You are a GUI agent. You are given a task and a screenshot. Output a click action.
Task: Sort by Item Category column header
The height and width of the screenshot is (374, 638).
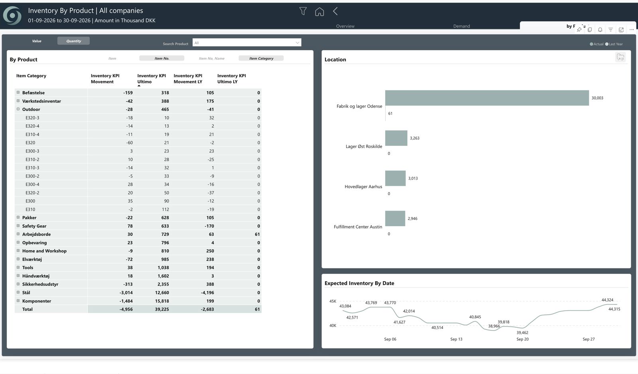(31, 76)
